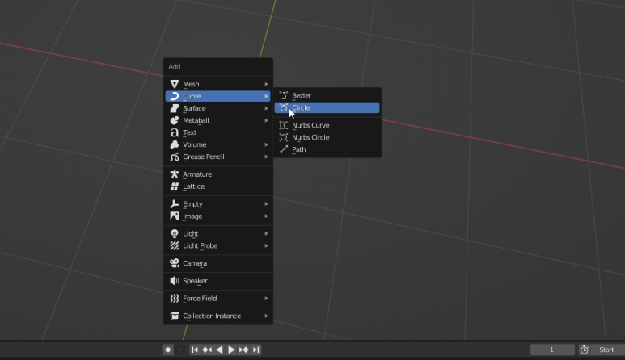Select Speaker from the Add menu

tap(218, 281)
